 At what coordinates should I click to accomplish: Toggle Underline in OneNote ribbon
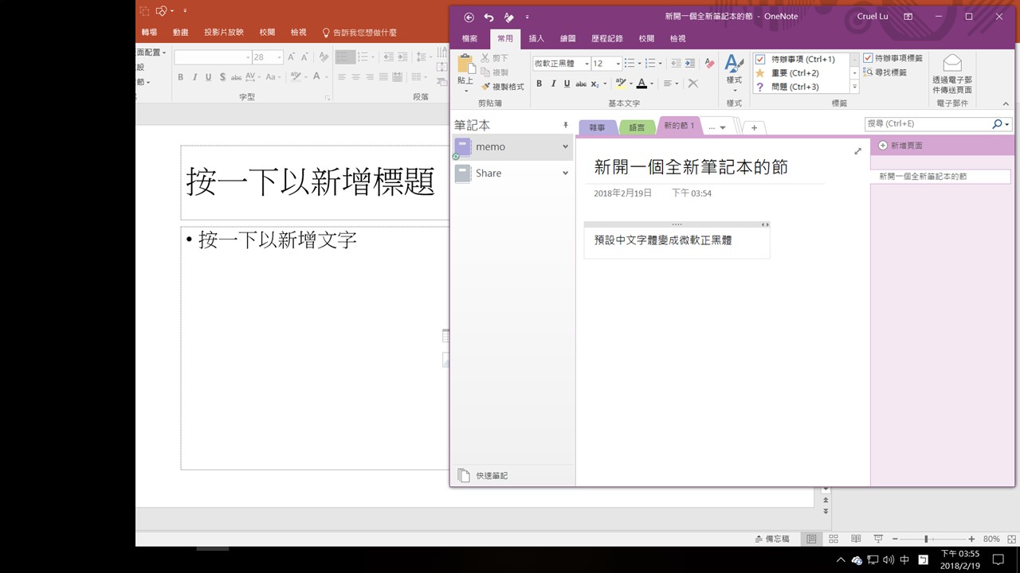tap(567, 84)
